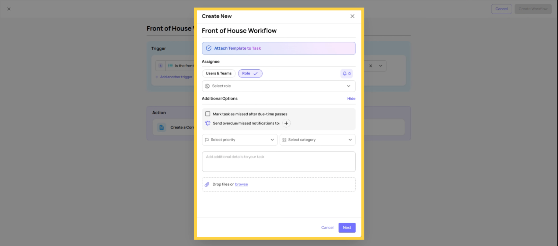Click Cancel in the dialog footer
Screen dimensions: 558x246
(x=327, y=228)
